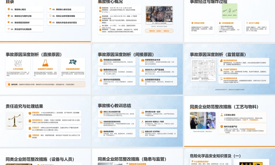The image size is (275, 165).
Task: Click the icon next to 03. 事故原因深度剖析
Action: coord(9,22)
